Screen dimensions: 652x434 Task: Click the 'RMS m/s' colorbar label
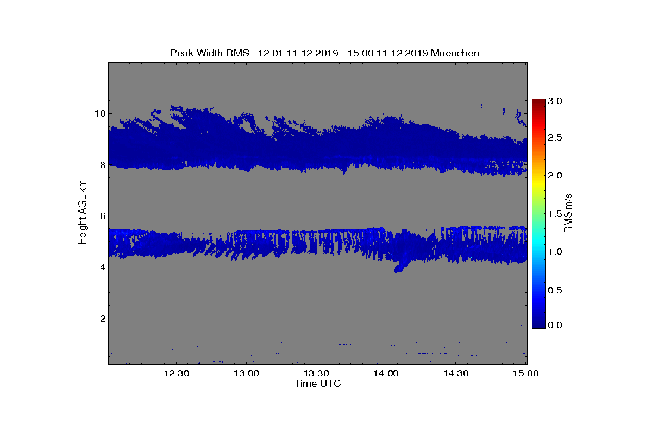[x=568, y=213]
